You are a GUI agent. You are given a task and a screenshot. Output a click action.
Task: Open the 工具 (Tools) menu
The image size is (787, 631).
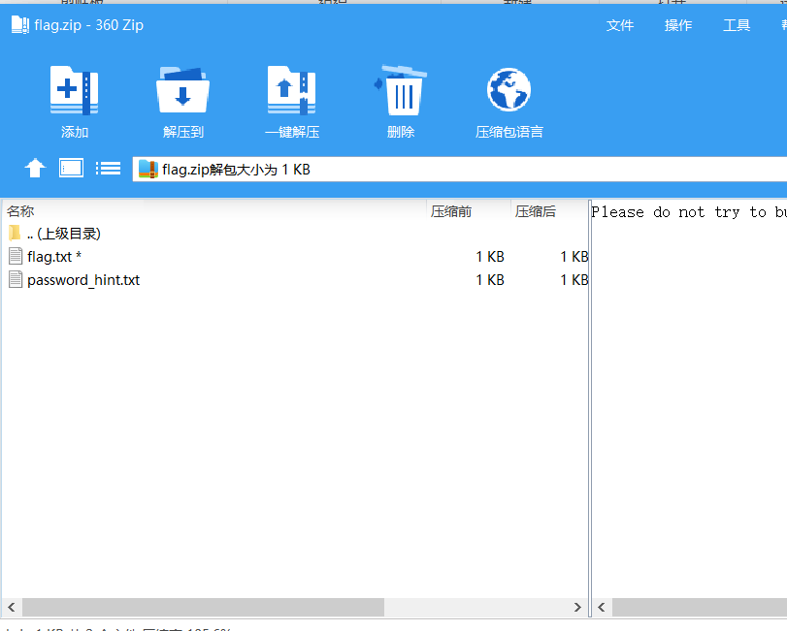(737, 25)
